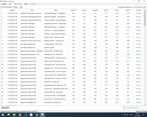This screenshot has width=147, height=117.
Task: Show hidden system tray icons
Action: 122,115
